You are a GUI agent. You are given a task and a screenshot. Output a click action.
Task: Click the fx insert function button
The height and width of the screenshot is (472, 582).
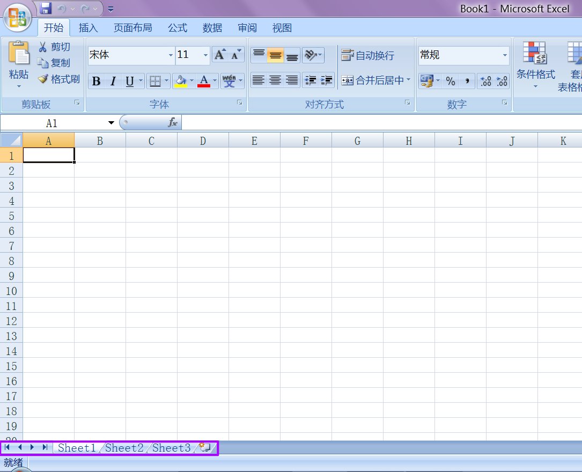click(x=173, y=122)
